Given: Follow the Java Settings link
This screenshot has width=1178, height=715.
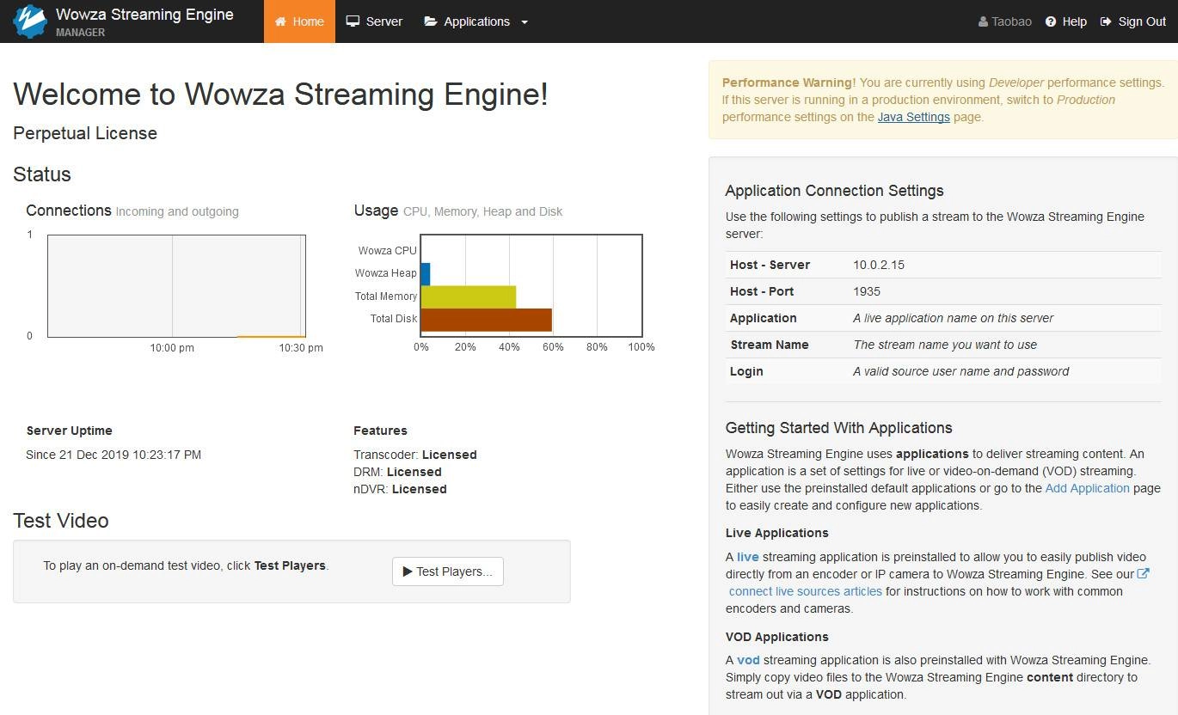Looking at the screenshot, I should coord(913,117).
